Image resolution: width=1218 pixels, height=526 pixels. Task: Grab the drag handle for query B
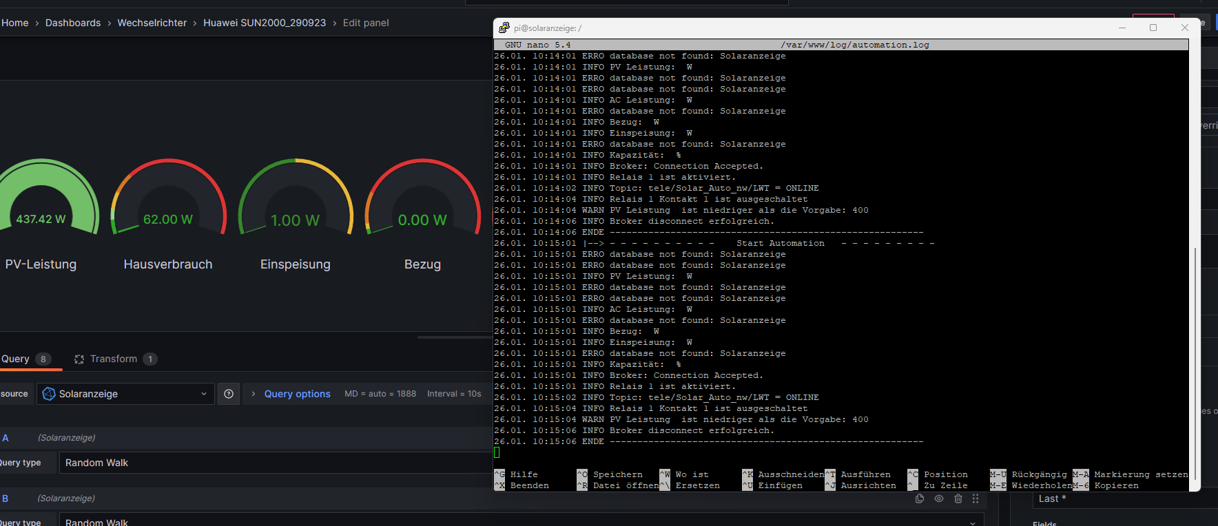[976, 498]
